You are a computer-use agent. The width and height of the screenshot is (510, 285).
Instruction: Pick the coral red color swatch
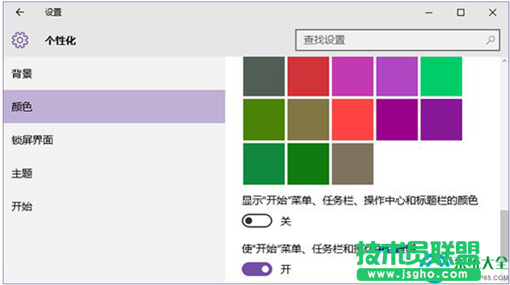click(x=352, y=119)
